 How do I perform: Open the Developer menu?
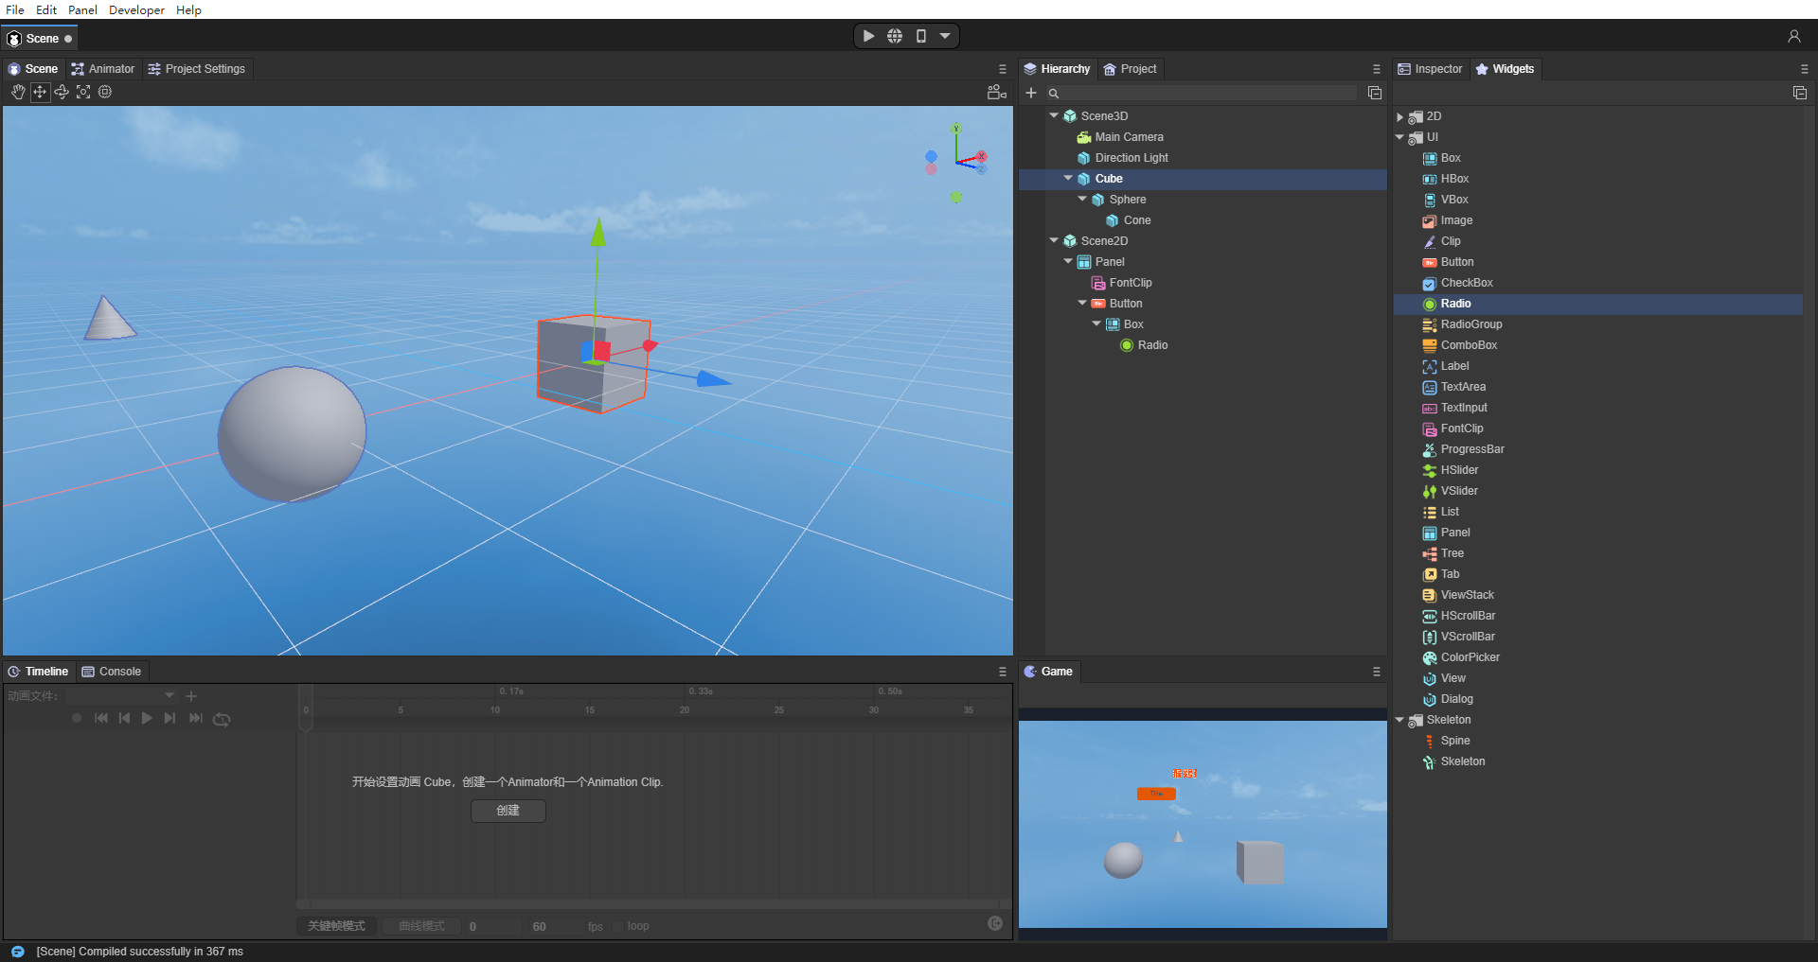136,9
